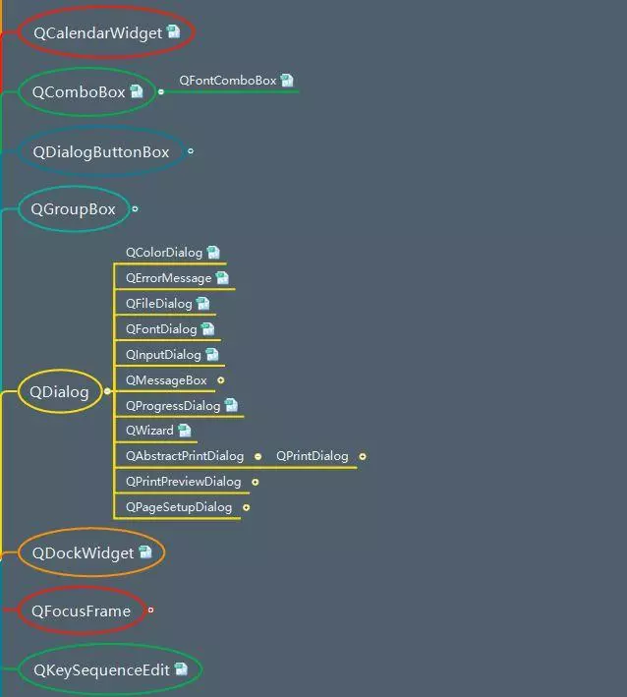
Task: Select the QComboBox topic
Action: pyautogui.click(x=86, y=92)
